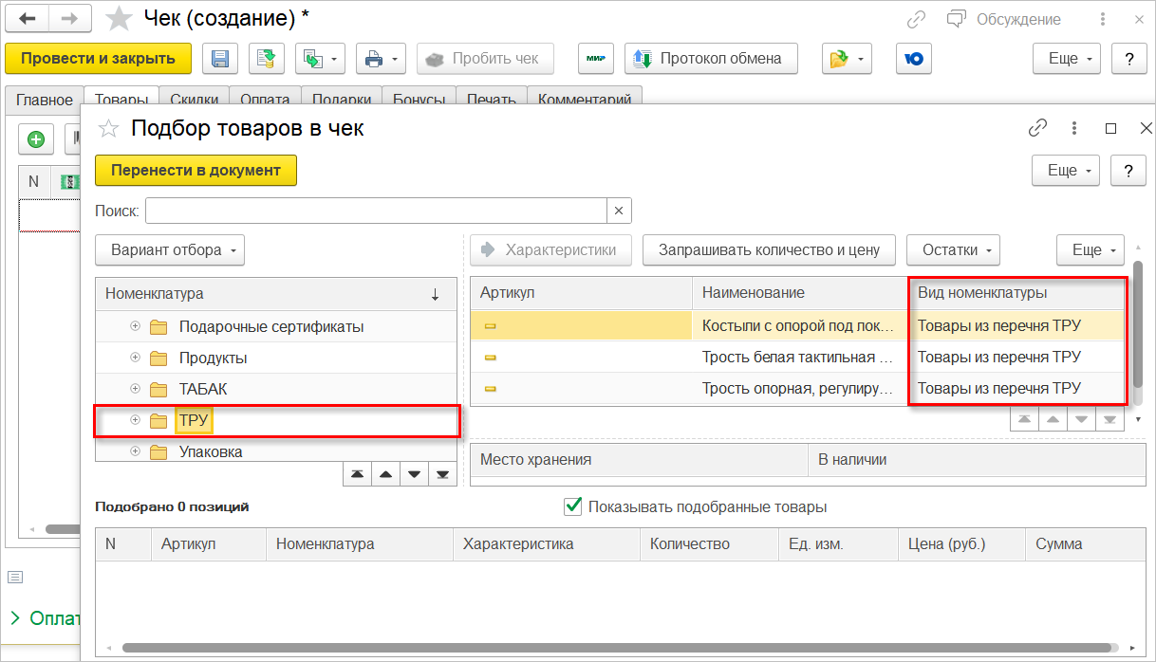Viewport: 1156px width, 662px height.
Task: Expand ТАБАК folder
Action: click(x=135, y=389)
